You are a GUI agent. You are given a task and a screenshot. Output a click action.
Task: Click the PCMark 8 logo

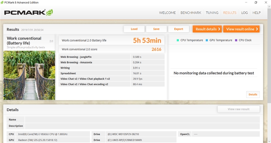(x=28, y=13)
